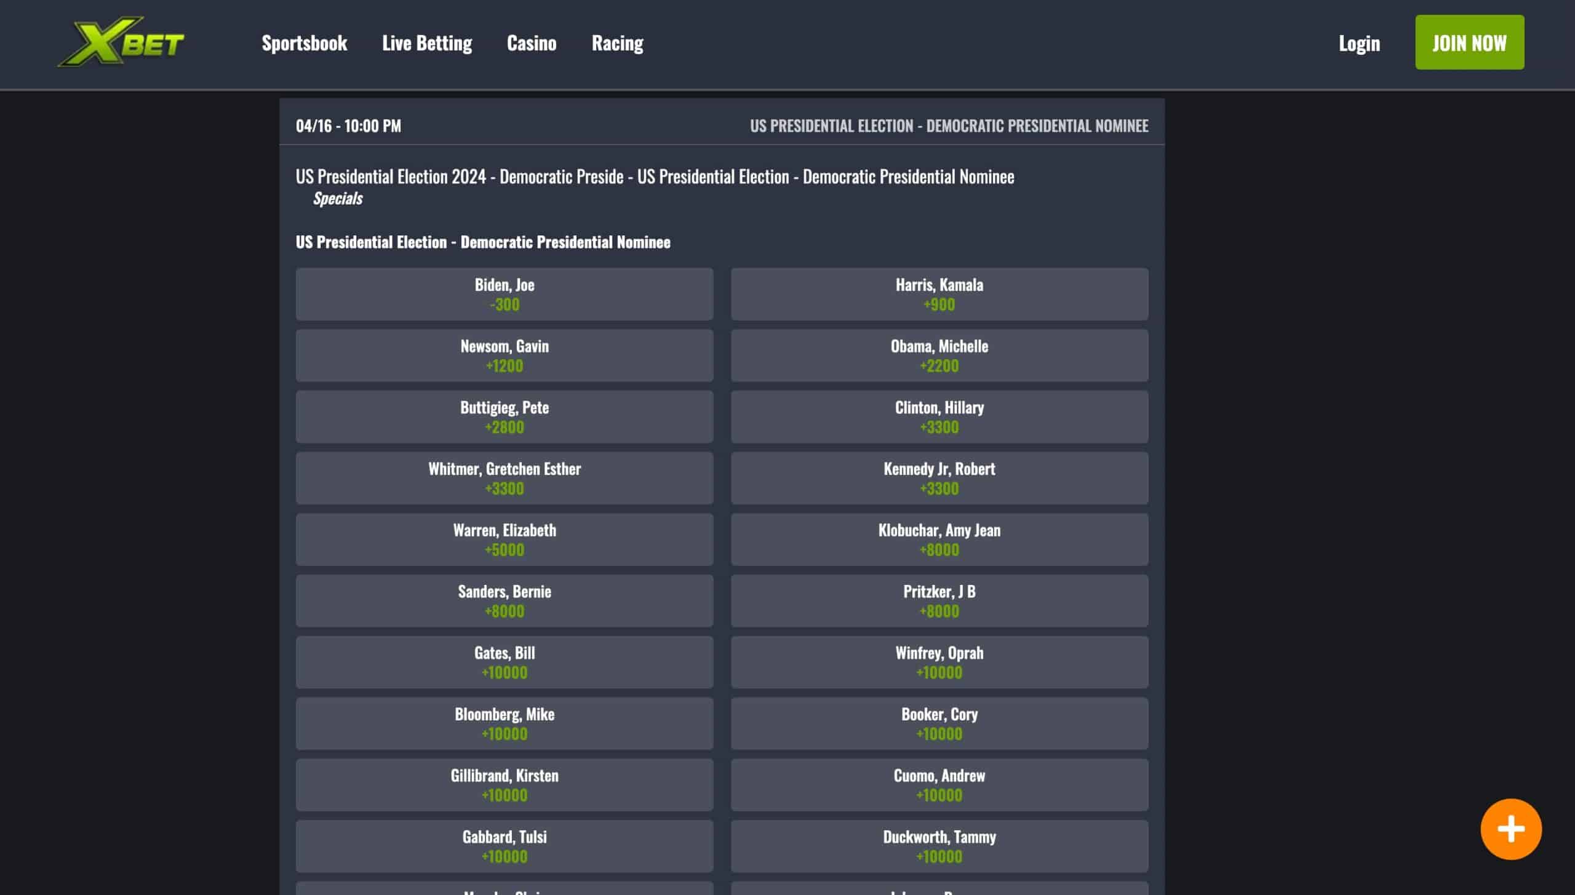Pick Newsom, Gavin +1200 odds

(x=504, y=356)
